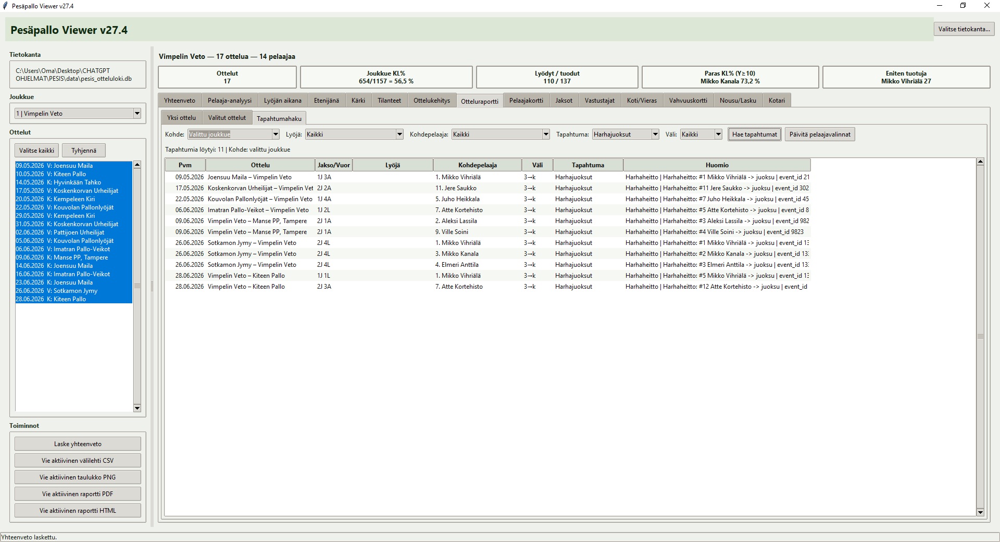1000x542 pixels.
Task: Select the Tapahtumahaku sub-tab
Action: (279, 118)
